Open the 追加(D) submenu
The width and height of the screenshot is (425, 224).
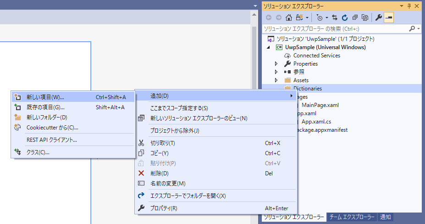tap(216, 96)
